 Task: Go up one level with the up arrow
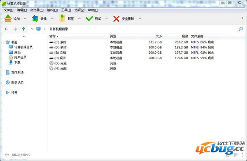[23, 29]
